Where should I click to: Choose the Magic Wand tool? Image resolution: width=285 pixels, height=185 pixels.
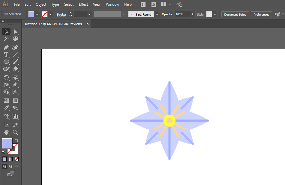[6, 39]
